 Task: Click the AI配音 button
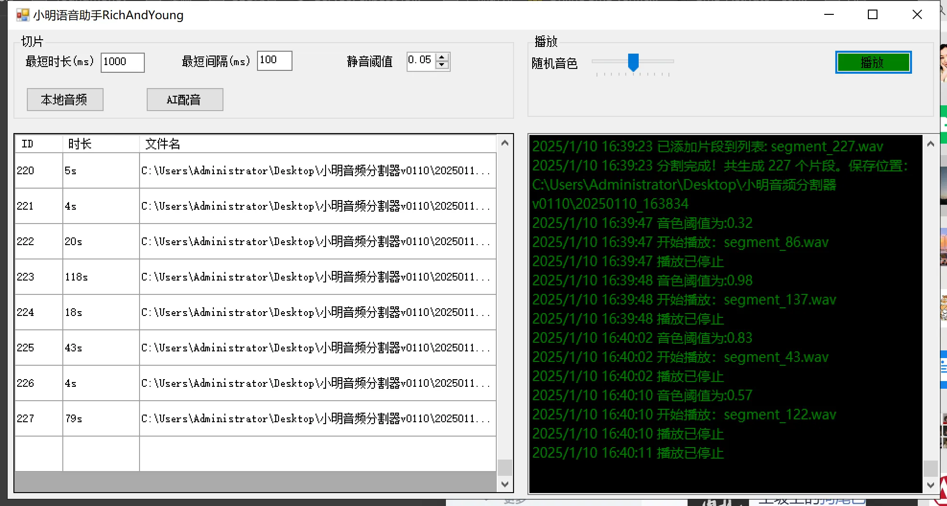185,100
